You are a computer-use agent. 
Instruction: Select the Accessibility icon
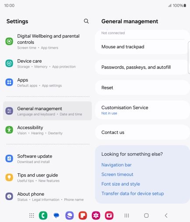click(9, 130)
